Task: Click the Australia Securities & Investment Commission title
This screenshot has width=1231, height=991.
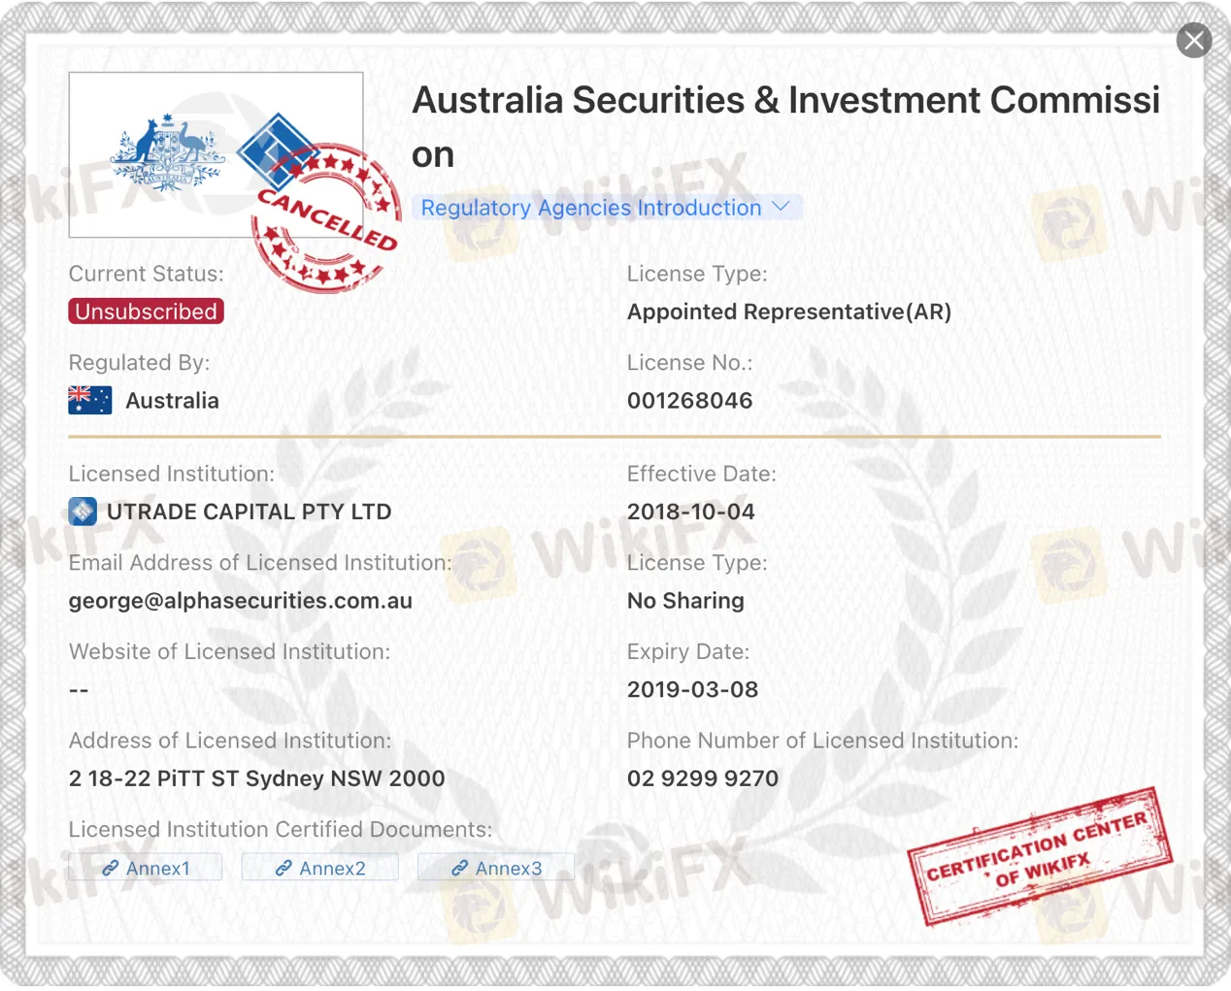Action: click(786, 127)
